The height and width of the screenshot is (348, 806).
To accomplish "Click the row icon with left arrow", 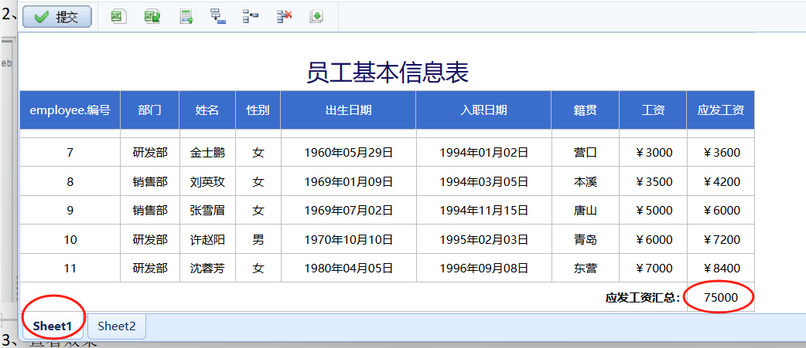I will tap(251, 17).
